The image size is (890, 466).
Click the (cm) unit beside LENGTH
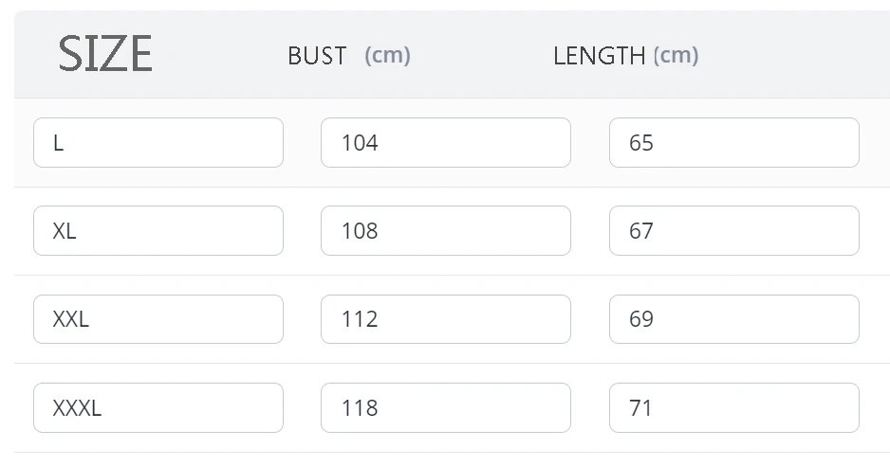tap(676, 55)
